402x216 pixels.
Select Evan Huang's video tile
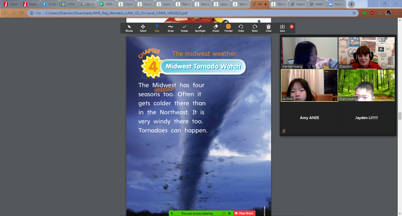coord(367,85)
